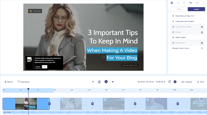Select the Cross Element Overlay layer
Image resolution: width=207 pixels, height=115 pixels.
tap(188, 27)
